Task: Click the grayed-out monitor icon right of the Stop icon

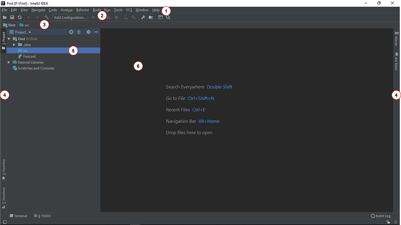Action: (126, 17)
